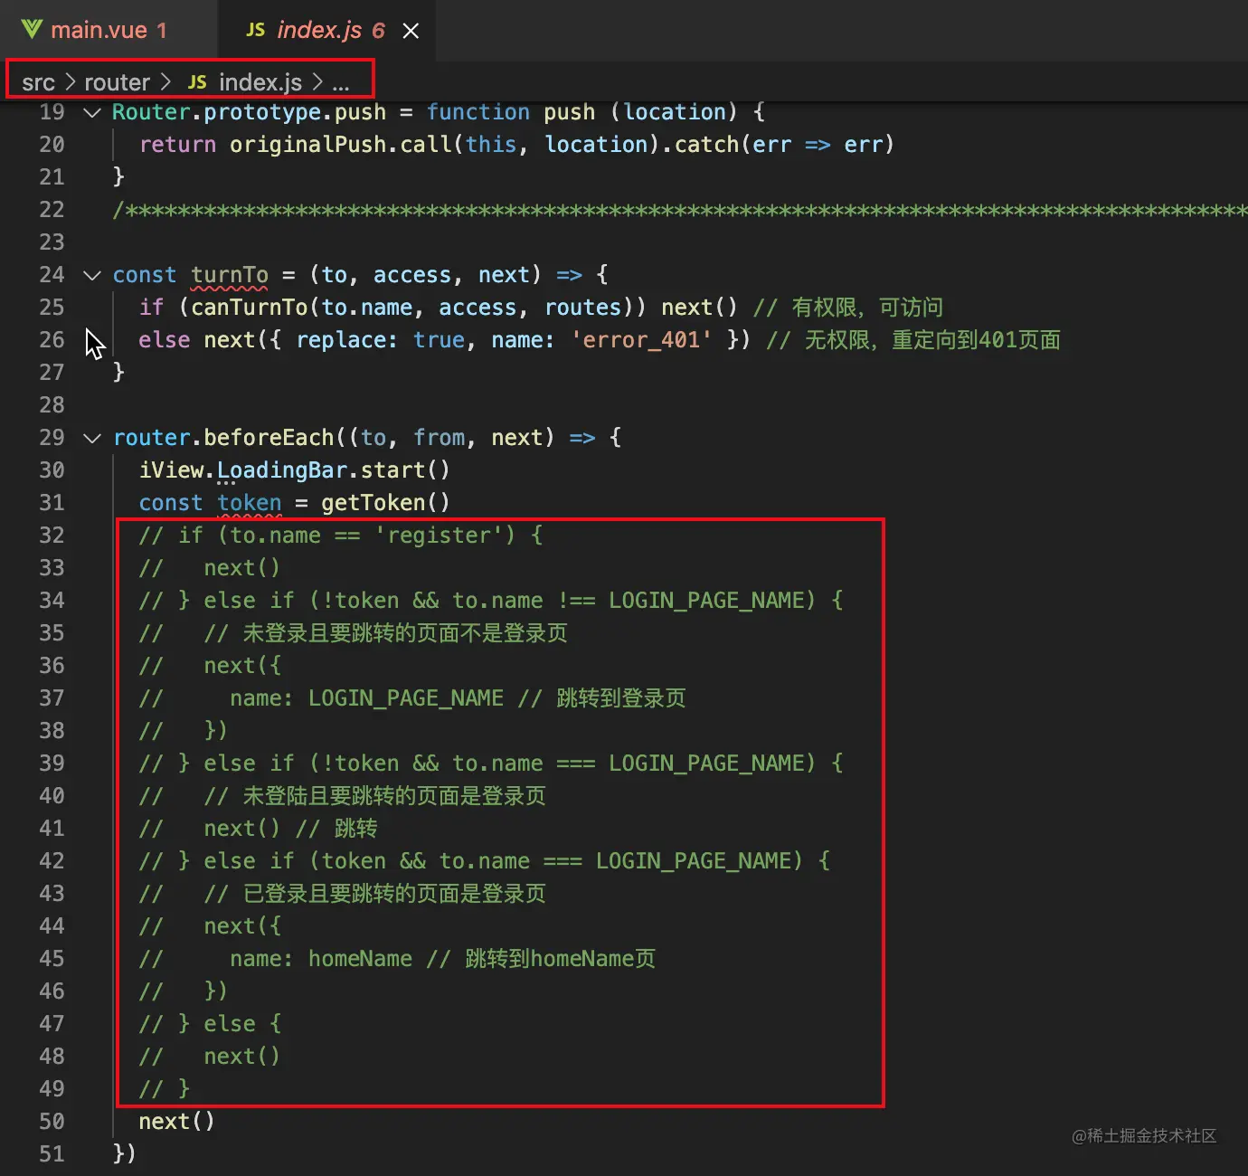This screenshot has height=1176, width=1248.
Task: Click 'LOGIN_PAGE_NAME' on line 37
Action: click(x=406, y=698)
